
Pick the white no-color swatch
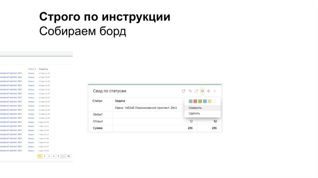coord(214,101)
